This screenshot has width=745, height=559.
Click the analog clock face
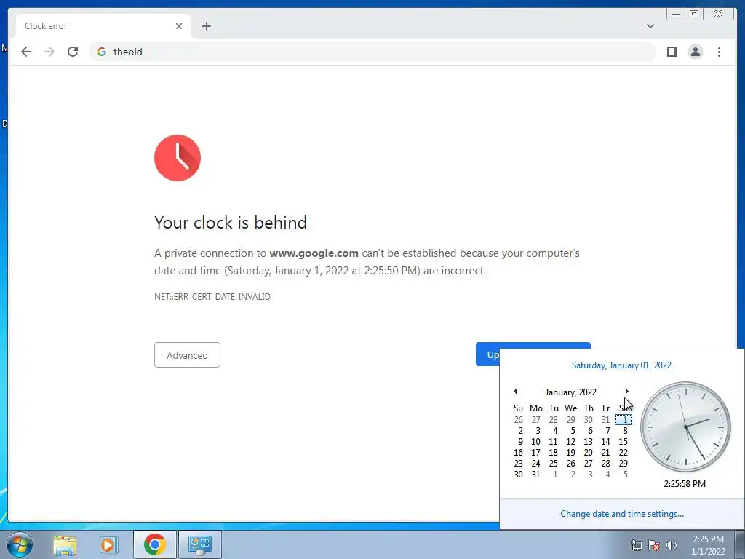coord(685,427)
